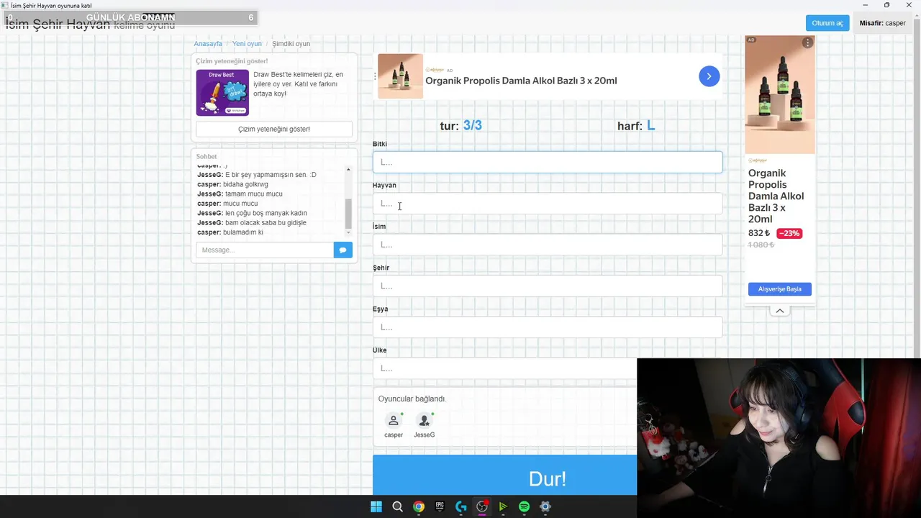921x518 pixels.
Task: Collapse the sidebar ad with the chevron
Action: pos(779,311)
